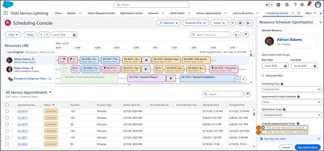Open the Optimization Center tab
Image resolution: width=324 pixels, height=151 pixels.
[131, 13]
